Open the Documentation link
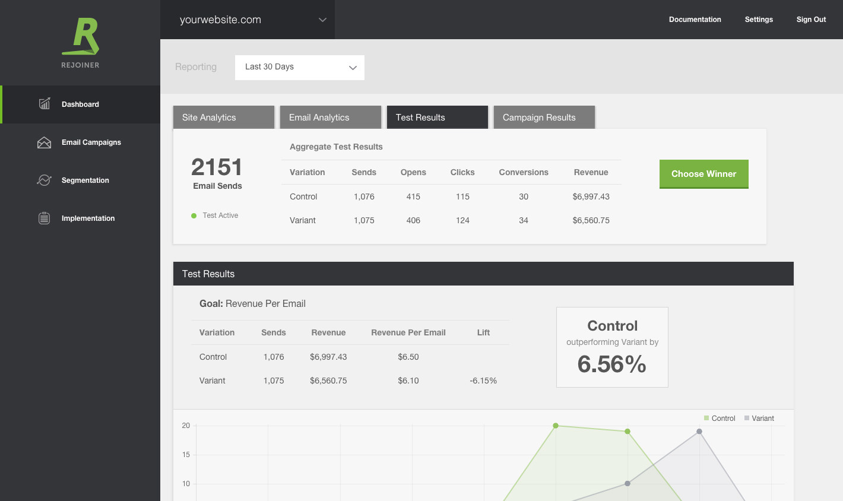This screenshot has height=501, width=843. pos(695,20)
